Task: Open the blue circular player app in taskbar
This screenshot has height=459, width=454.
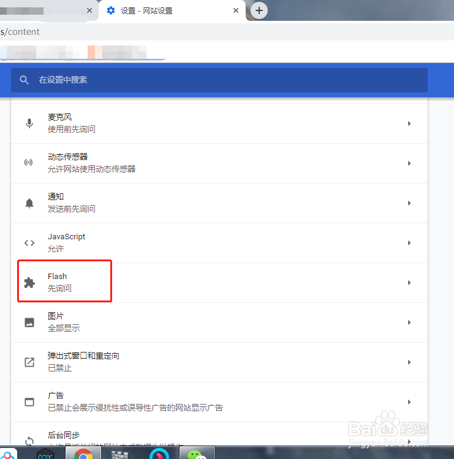Action: (159, 453)
